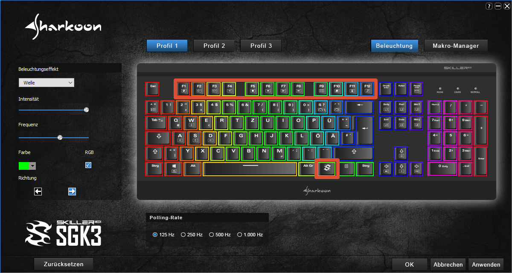Click the left arrow direction icon

(x=38, y=192)
